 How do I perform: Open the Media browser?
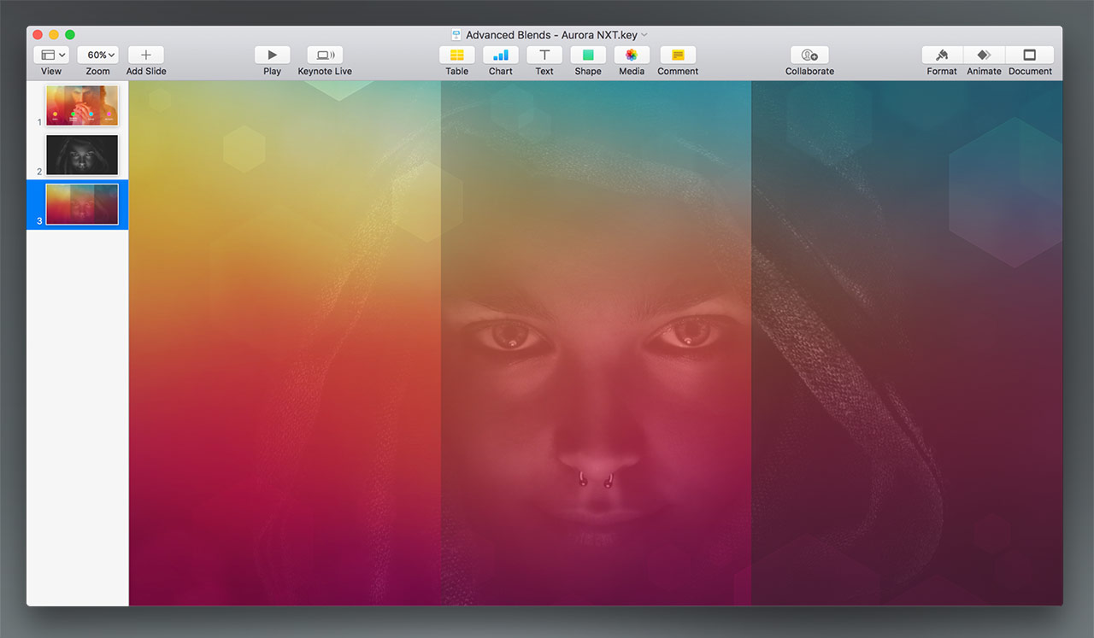point(632,56)
